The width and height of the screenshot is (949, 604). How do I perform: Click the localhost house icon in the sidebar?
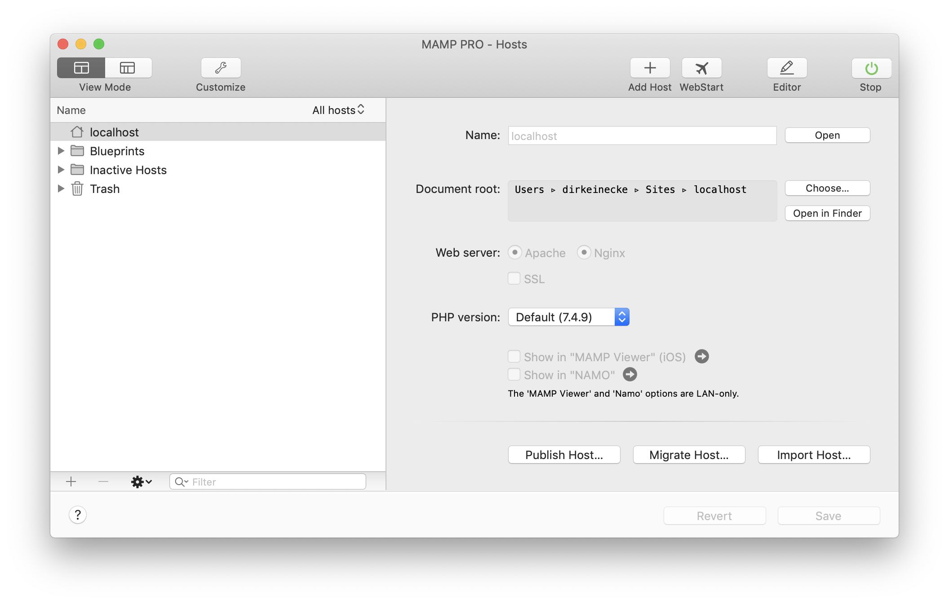[x=77, y=131]
